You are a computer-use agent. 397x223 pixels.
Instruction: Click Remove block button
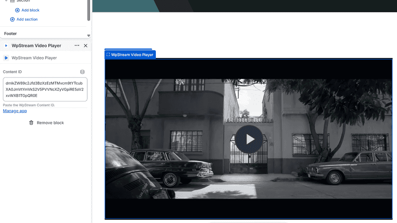coord(47,123)
